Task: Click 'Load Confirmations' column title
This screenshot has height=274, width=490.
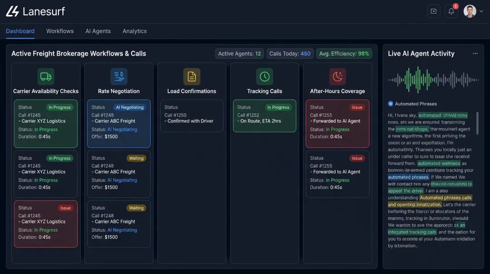Action: [x=191, y=91]
